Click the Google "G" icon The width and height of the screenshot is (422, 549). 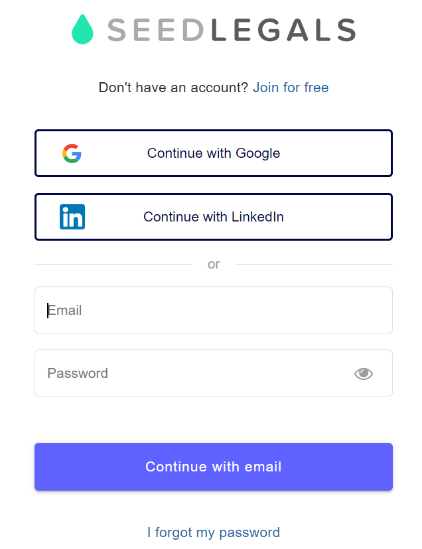point(72,153)
